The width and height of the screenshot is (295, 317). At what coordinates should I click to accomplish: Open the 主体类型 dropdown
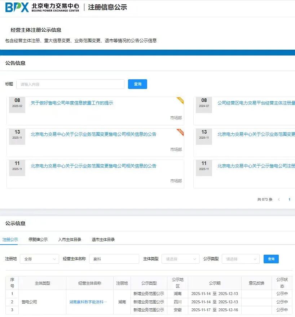(180, 259)
